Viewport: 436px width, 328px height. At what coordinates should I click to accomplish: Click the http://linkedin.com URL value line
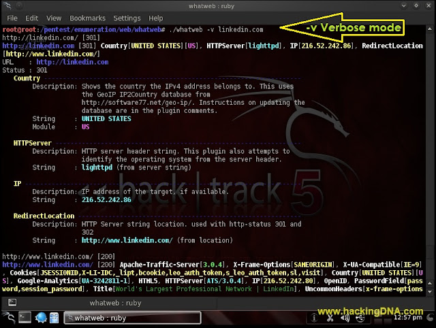[72, 62]
